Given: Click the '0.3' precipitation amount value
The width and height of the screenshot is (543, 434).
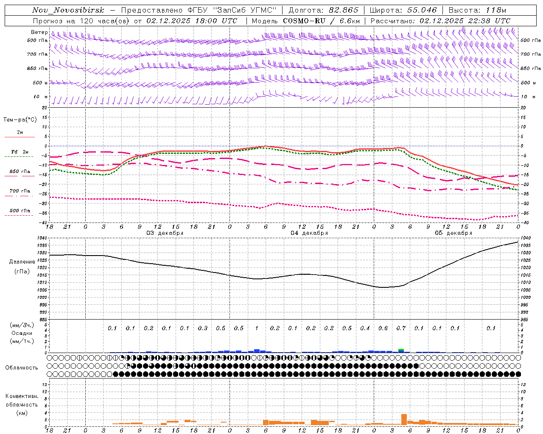Looking at the screenshot, I should [203, 328].
